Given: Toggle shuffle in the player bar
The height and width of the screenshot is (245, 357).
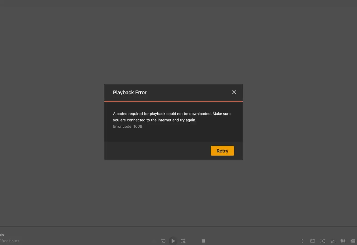Looking at the screenshot, I should coord(323,241).
